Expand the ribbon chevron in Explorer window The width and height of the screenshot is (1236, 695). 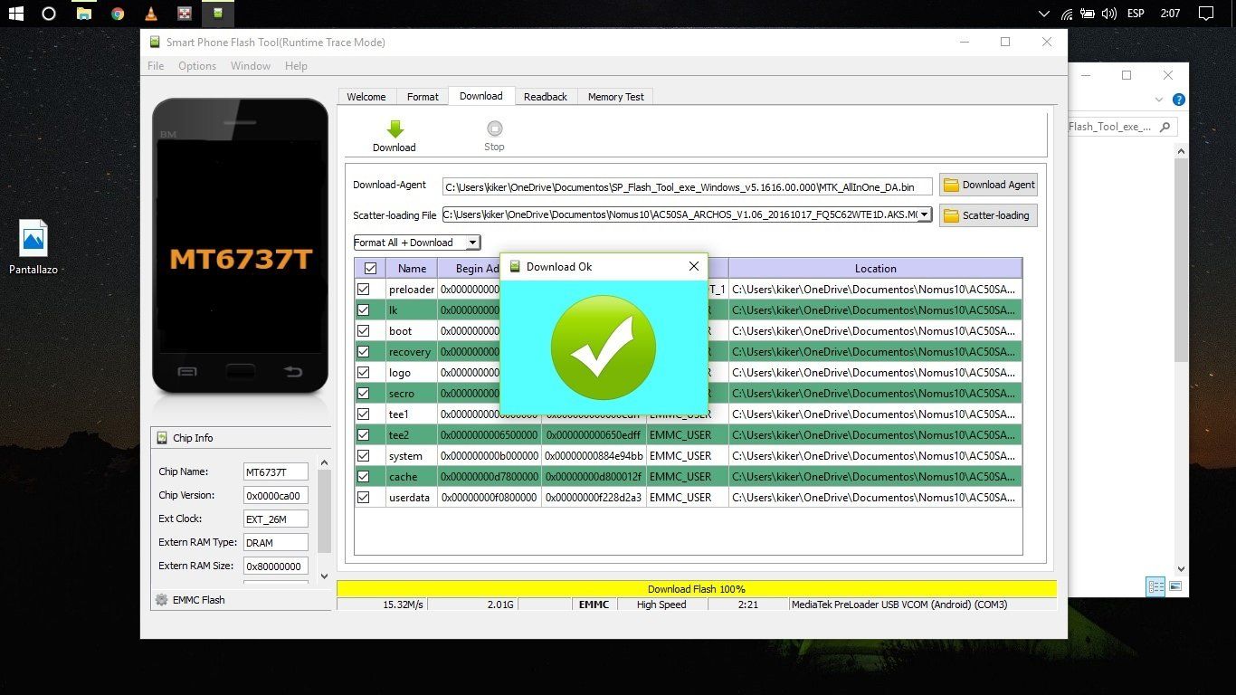(1159, 100)
